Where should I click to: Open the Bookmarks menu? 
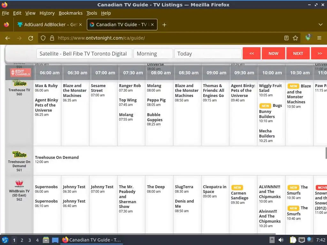coord(71,13)
